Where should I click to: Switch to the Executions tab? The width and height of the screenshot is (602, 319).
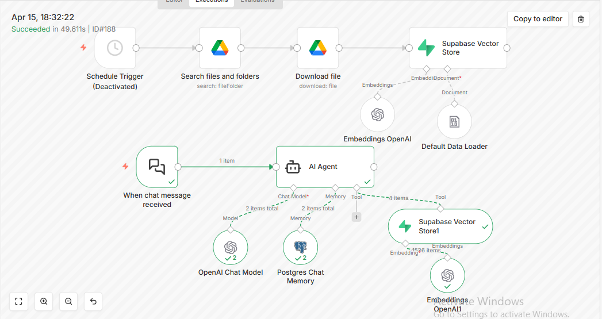click(212, 2)
